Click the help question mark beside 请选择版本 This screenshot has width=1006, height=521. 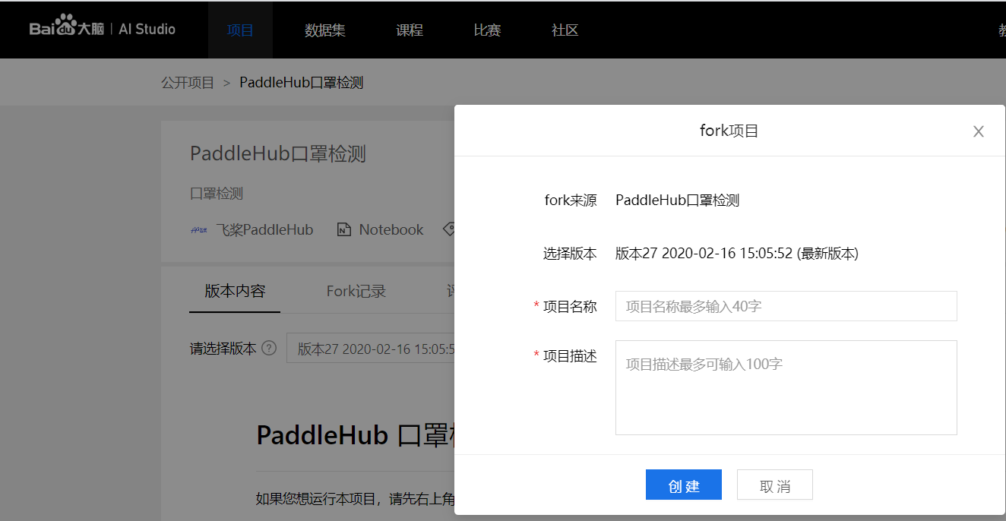(x=269, y=349)
